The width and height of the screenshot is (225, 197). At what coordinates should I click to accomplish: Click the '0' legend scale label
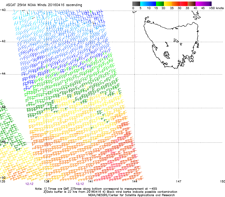tap(133, 8)
